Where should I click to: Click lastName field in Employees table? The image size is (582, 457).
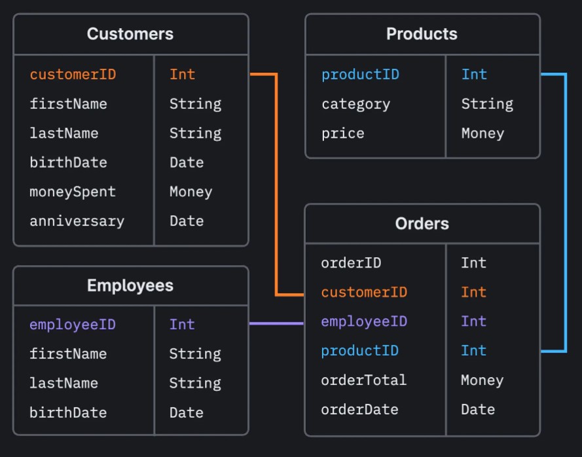click(64, 384)
